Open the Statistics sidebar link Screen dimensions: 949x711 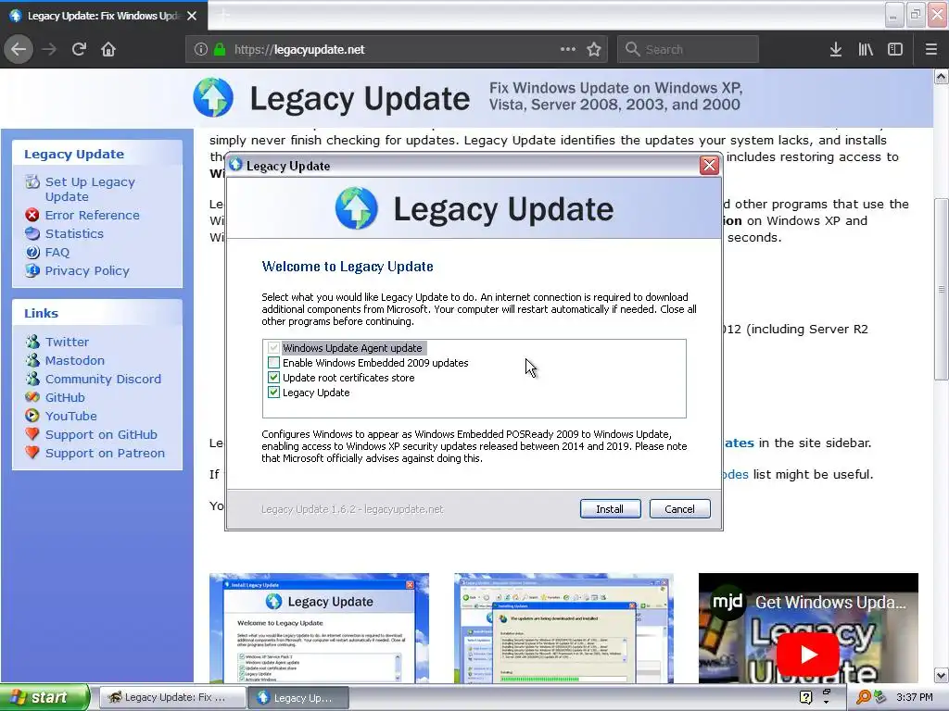point(74,234)
